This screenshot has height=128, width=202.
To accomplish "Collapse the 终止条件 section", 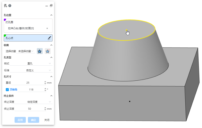I will [51, 96].
